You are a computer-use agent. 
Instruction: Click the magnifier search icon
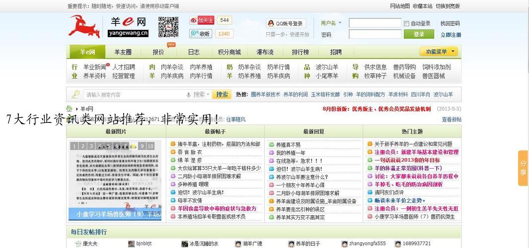[x=75, y=94]
